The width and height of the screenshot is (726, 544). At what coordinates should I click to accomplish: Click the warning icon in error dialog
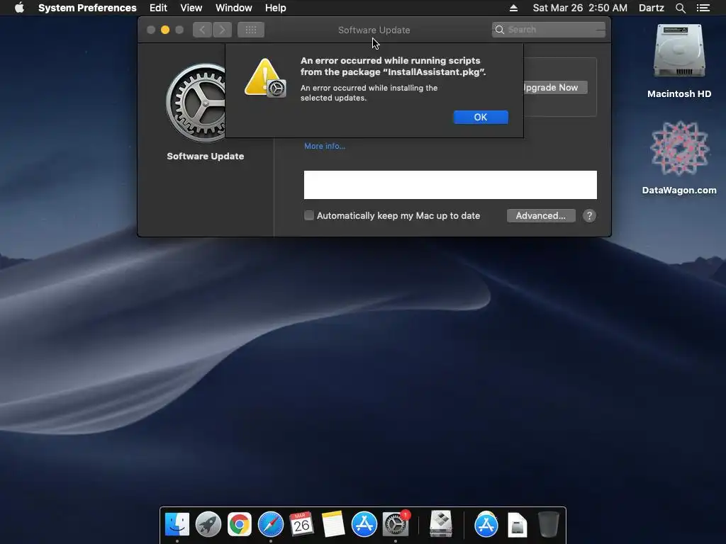(x=265, y=78)
